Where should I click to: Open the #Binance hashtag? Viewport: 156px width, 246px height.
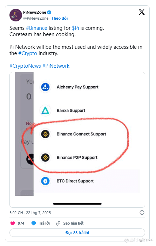(36, 28)
